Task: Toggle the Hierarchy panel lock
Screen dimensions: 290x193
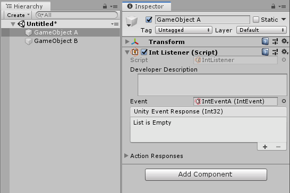Action: click(105, 6)
